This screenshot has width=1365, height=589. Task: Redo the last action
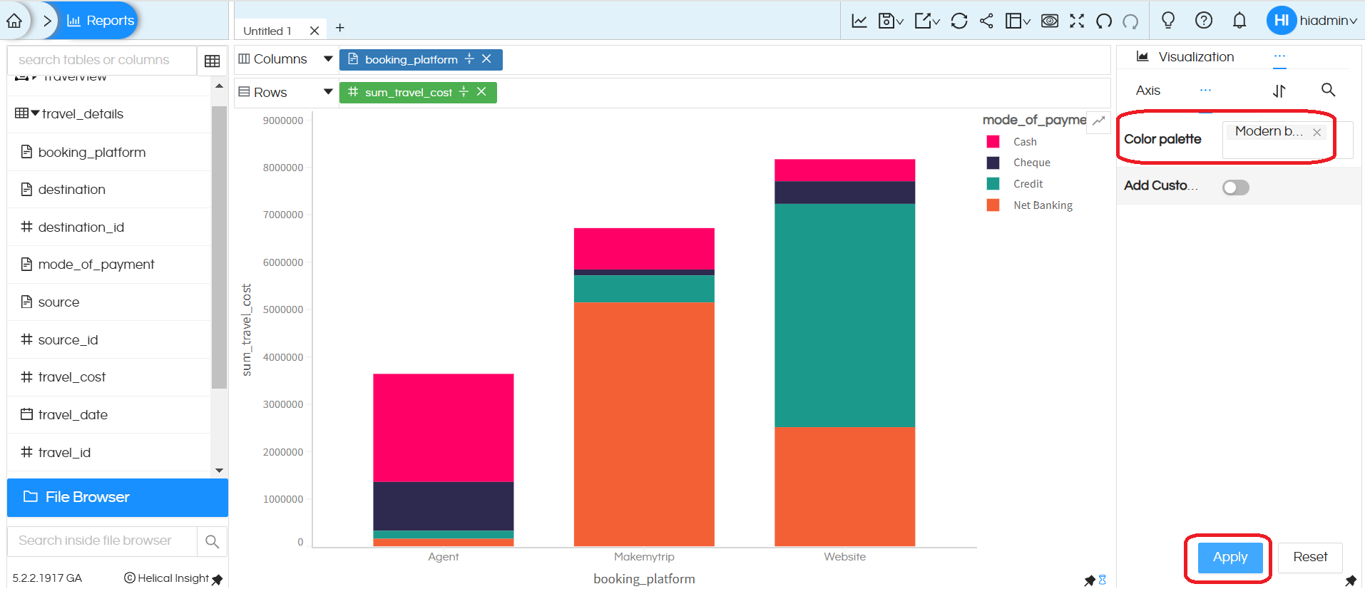coord(1130,21)
